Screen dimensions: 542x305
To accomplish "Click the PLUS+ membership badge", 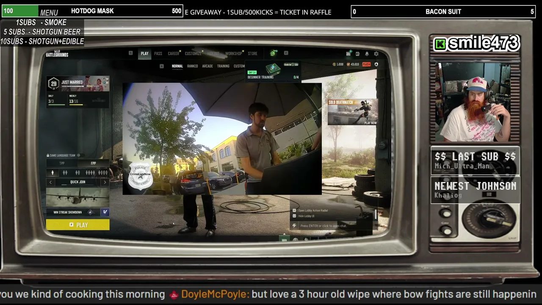I will pos(366,64).
